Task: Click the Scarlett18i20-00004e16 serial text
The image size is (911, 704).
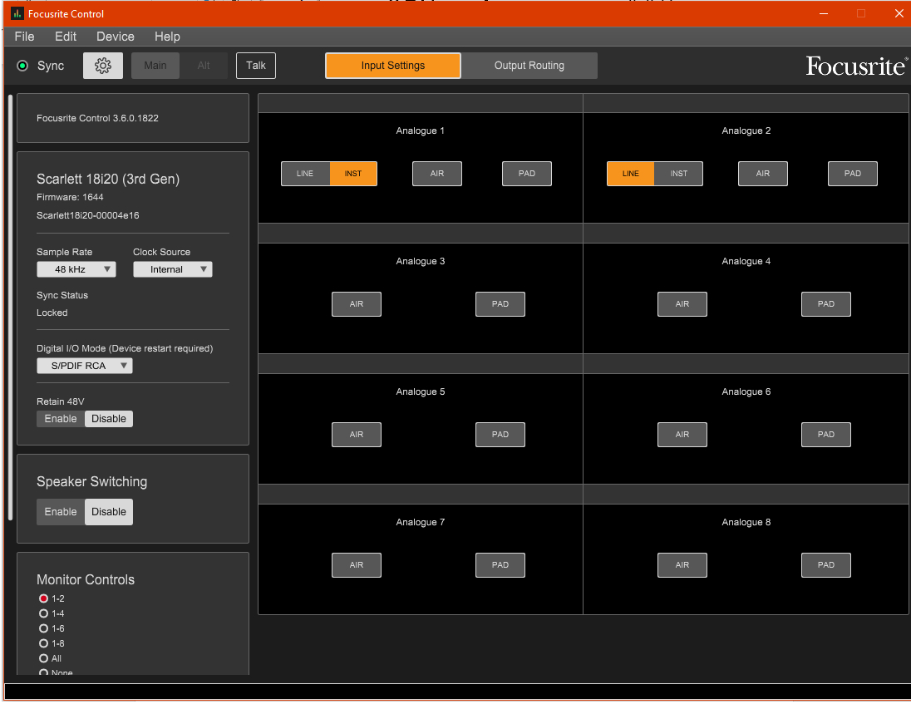Action: point(88,215)
